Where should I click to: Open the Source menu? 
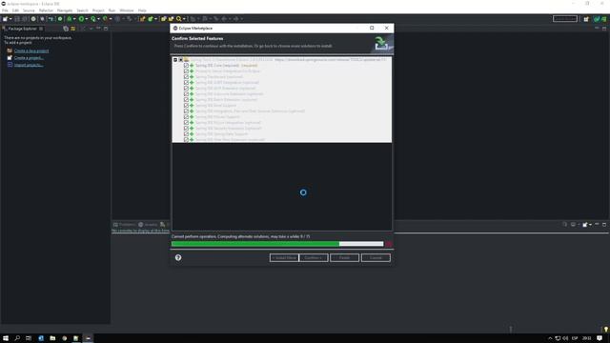29,10
